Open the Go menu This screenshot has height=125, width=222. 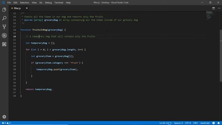coord(41,2)
